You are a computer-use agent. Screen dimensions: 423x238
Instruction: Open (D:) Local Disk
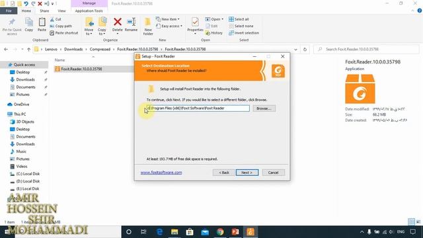tap(28, 181)
